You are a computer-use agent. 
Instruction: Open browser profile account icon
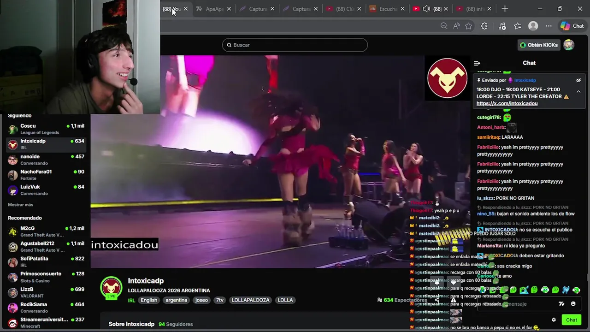pyautogui.click(x=533, y=26)
